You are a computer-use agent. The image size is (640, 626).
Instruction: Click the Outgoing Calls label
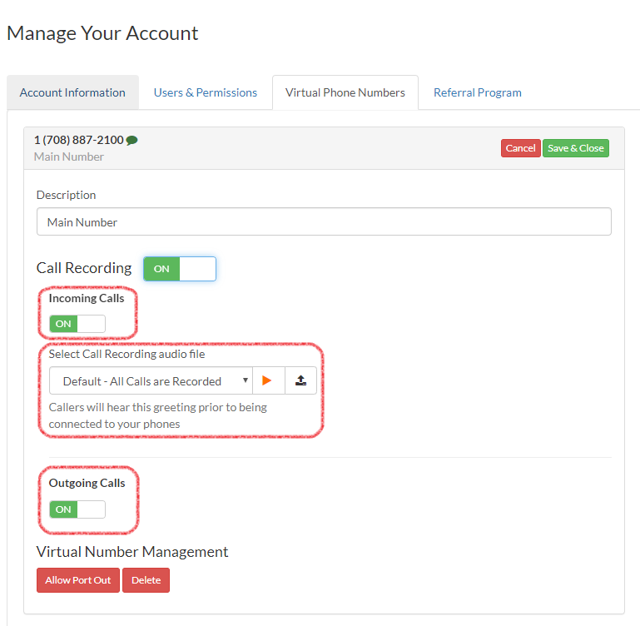coord(87,483)
